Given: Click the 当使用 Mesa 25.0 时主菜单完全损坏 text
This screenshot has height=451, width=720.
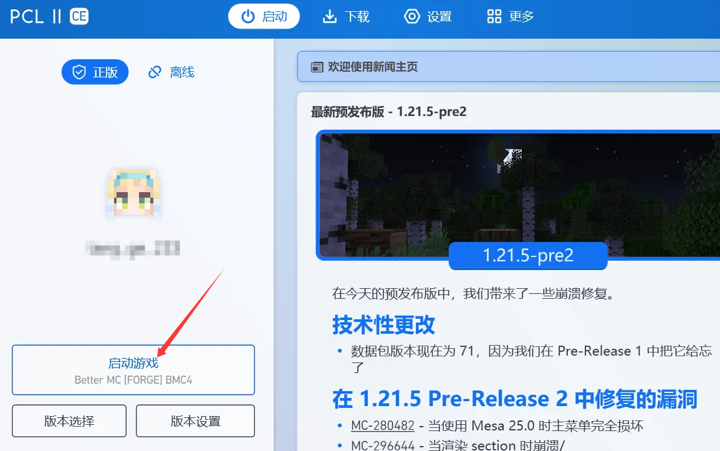Looking at the screenshot, I should point(535,426).
